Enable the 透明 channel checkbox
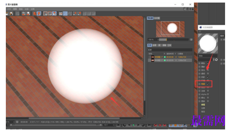 coord(208,73)
